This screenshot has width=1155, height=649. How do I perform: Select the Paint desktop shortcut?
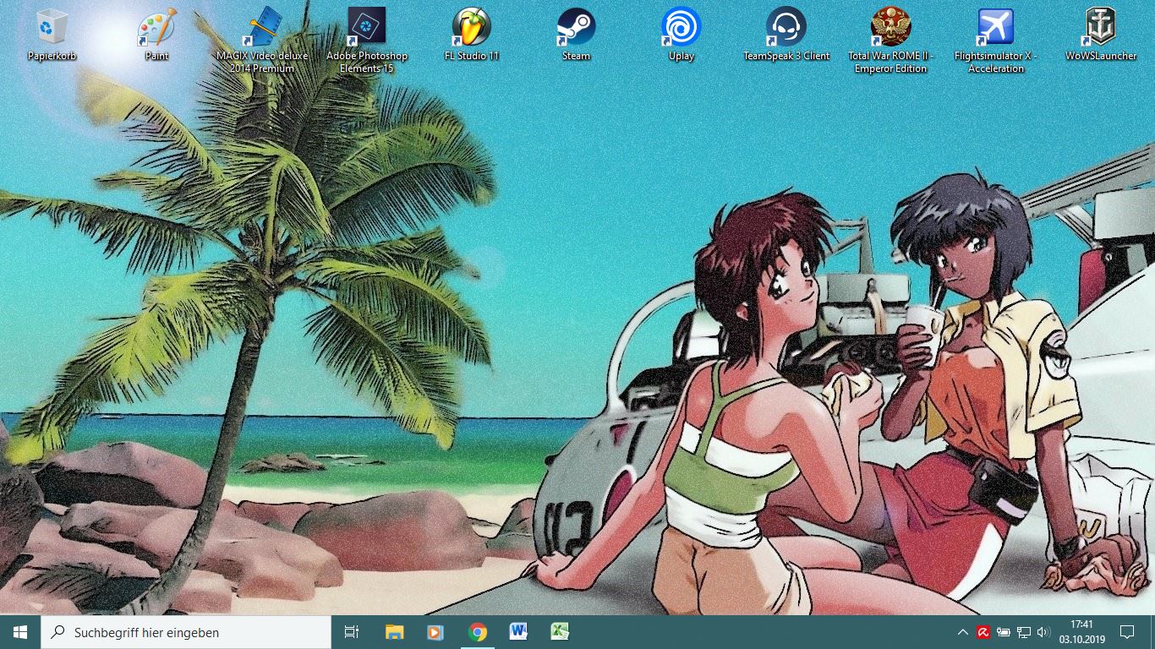coord(156,35)
